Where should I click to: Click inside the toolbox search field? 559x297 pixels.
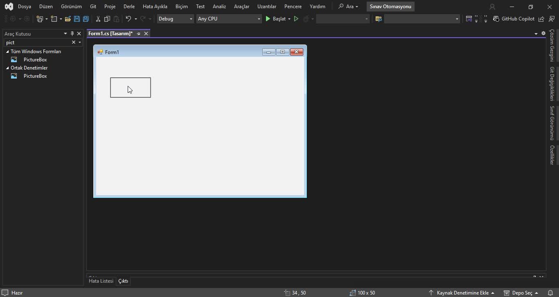coord(38,42)
